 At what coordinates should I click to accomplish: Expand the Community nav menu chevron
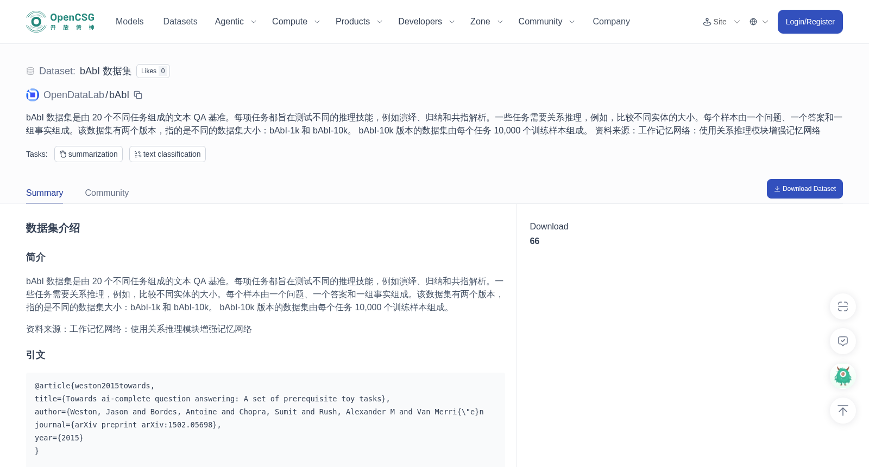pyautogui.click(x=572, y=22)
